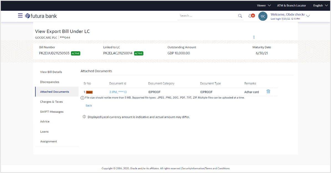Click linked LC number PK2ELAC211250014
331x173 pixels.
tap(118, 53)
